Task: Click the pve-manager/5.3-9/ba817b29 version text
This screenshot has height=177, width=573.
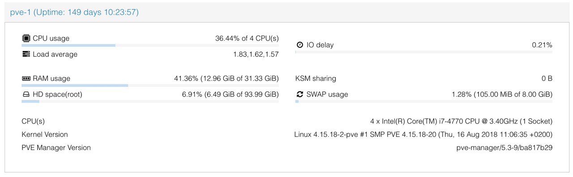Action: [x=504, y=148]
